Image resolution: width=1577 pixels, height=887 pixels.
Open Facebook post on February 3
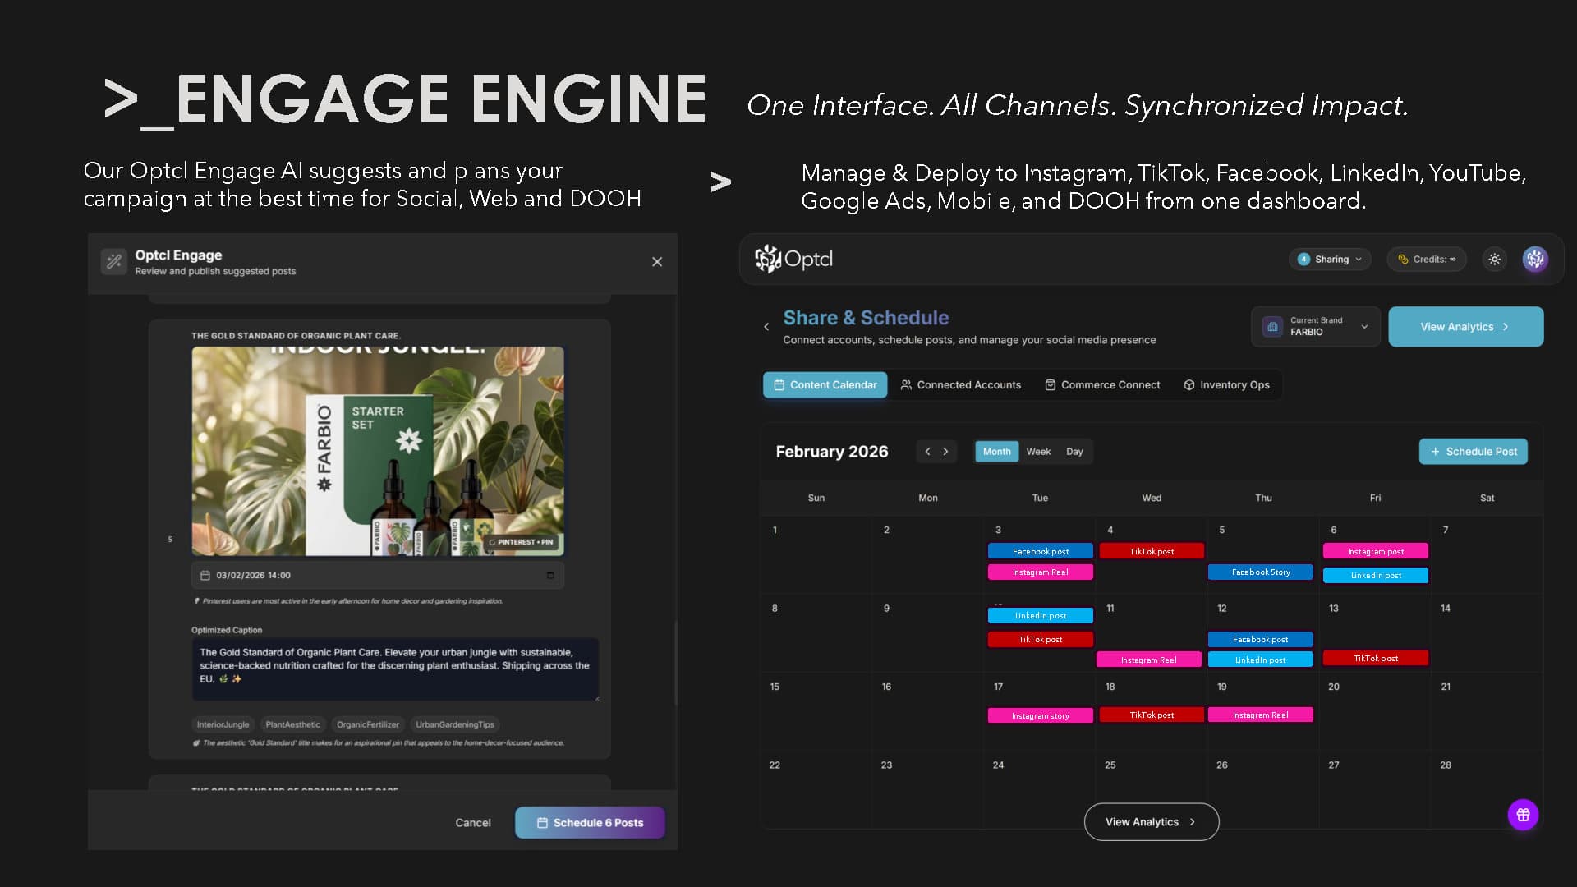tap(1041, 552)
